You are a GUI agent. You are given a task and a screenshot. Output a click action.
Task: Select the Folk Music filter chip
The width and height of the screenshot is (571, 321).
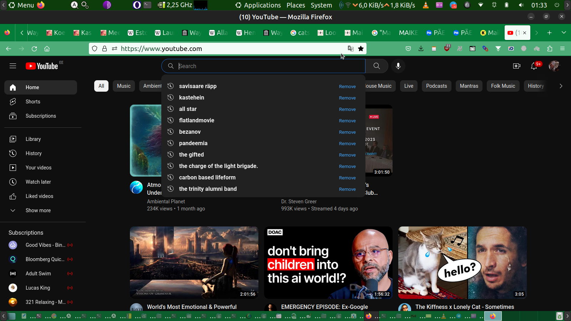coord(503,86)
